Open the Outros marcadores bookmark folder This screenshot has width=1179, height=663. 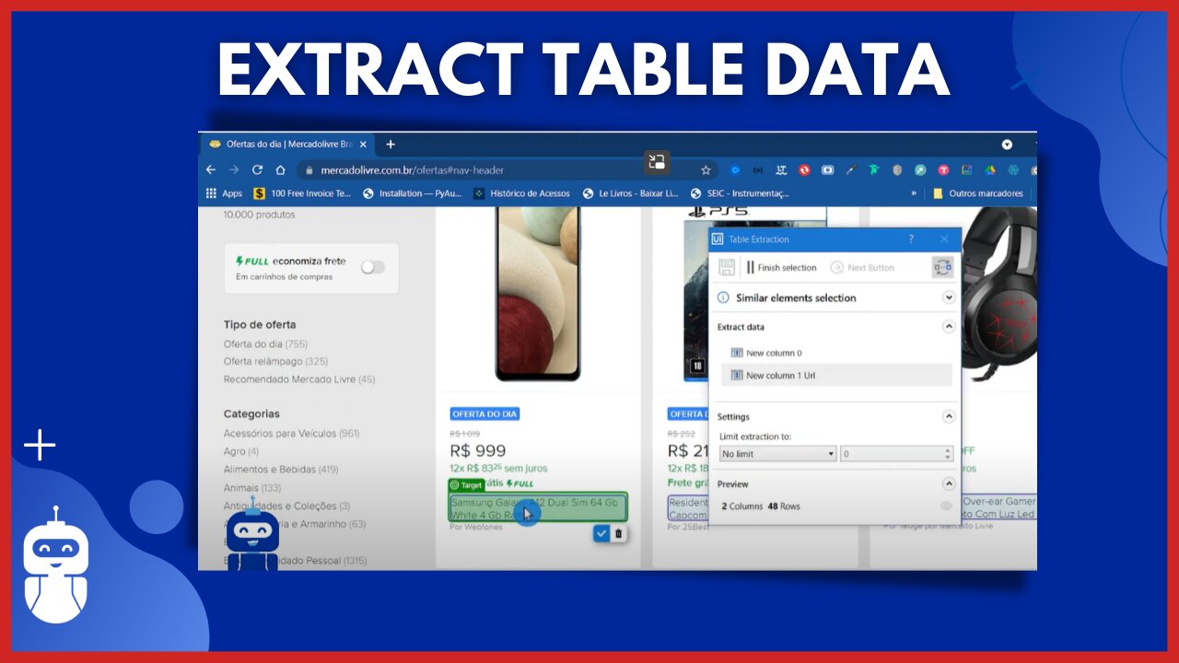point(977,193)
